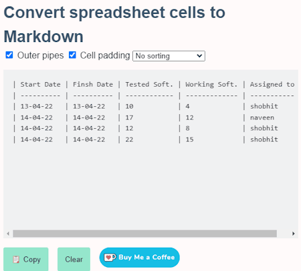Open the No sorting dropdown

coord(169,56)
